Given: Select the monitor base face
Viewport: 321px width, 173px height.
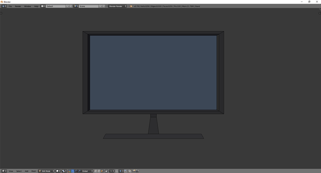Looking at the screenshot, I should pos(154,136).
